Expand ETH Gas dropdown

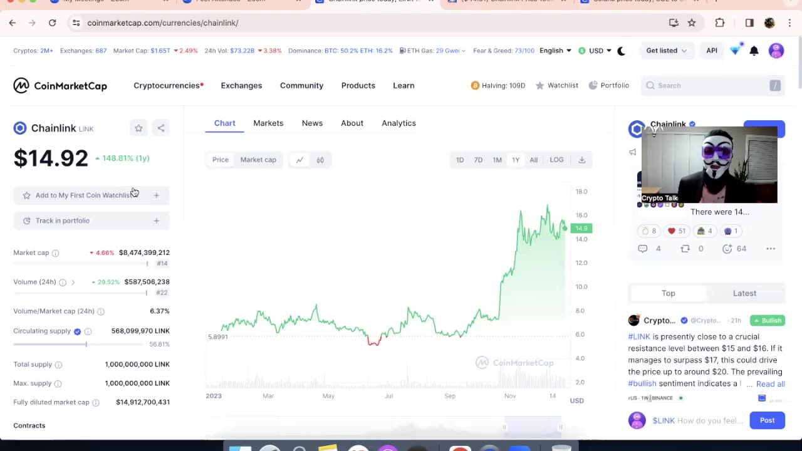coord(432,51)
